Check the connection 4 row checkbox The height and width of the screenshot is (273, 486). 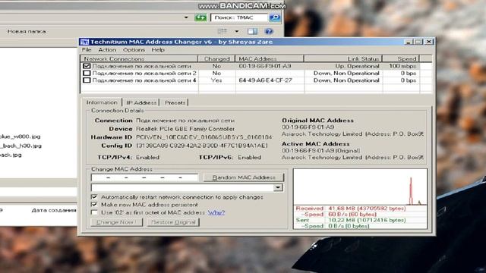click(87, 80)
